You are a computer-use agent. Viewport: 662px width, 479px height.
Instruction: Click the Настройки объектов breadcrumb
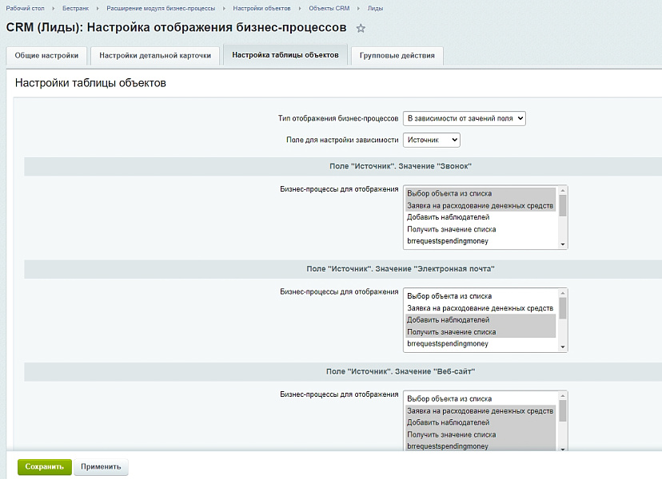click(262, 7)
